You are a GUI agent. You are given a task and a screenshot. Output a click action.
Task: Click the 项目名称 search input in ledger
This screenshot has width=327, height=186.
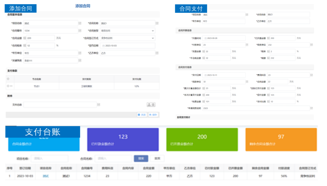click(49, 159)
